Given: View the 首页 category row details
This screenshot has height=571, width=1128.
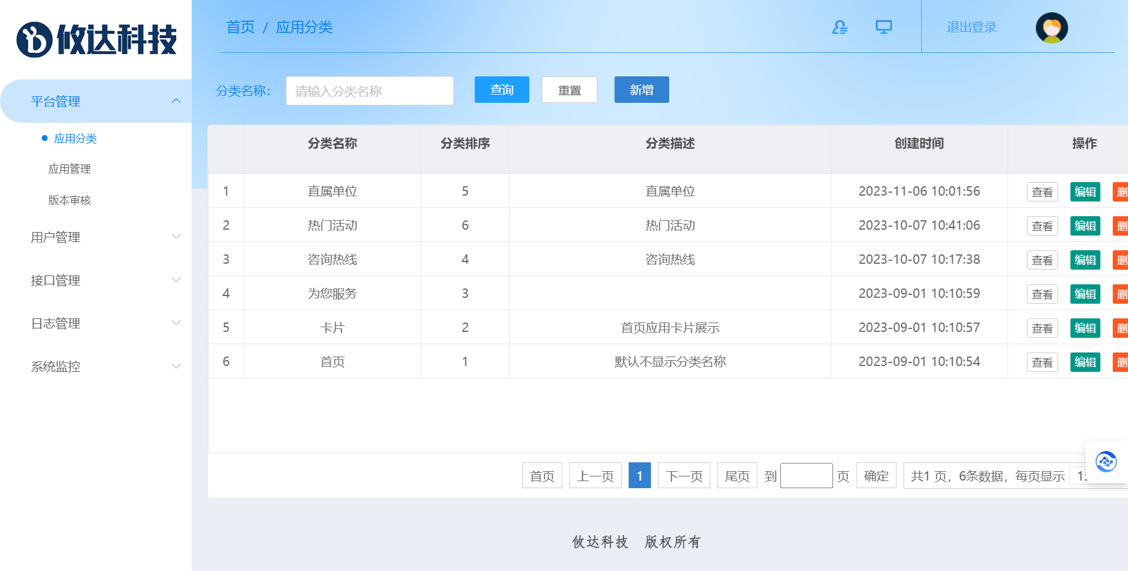Looking at the screenshot, I should pyautogui.click(x=1042, y=362).
